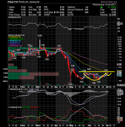
Task: Click the Prev Close label
Action: coord(14,15)
